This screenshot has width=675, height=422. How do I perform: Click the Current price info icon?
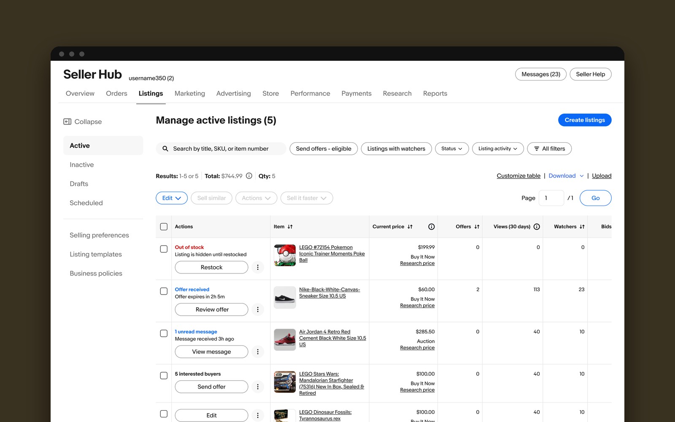(431, 227)
